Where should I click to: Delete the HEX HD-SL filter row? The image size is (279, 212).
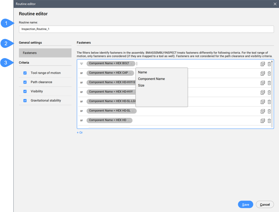tap(269, 111)
